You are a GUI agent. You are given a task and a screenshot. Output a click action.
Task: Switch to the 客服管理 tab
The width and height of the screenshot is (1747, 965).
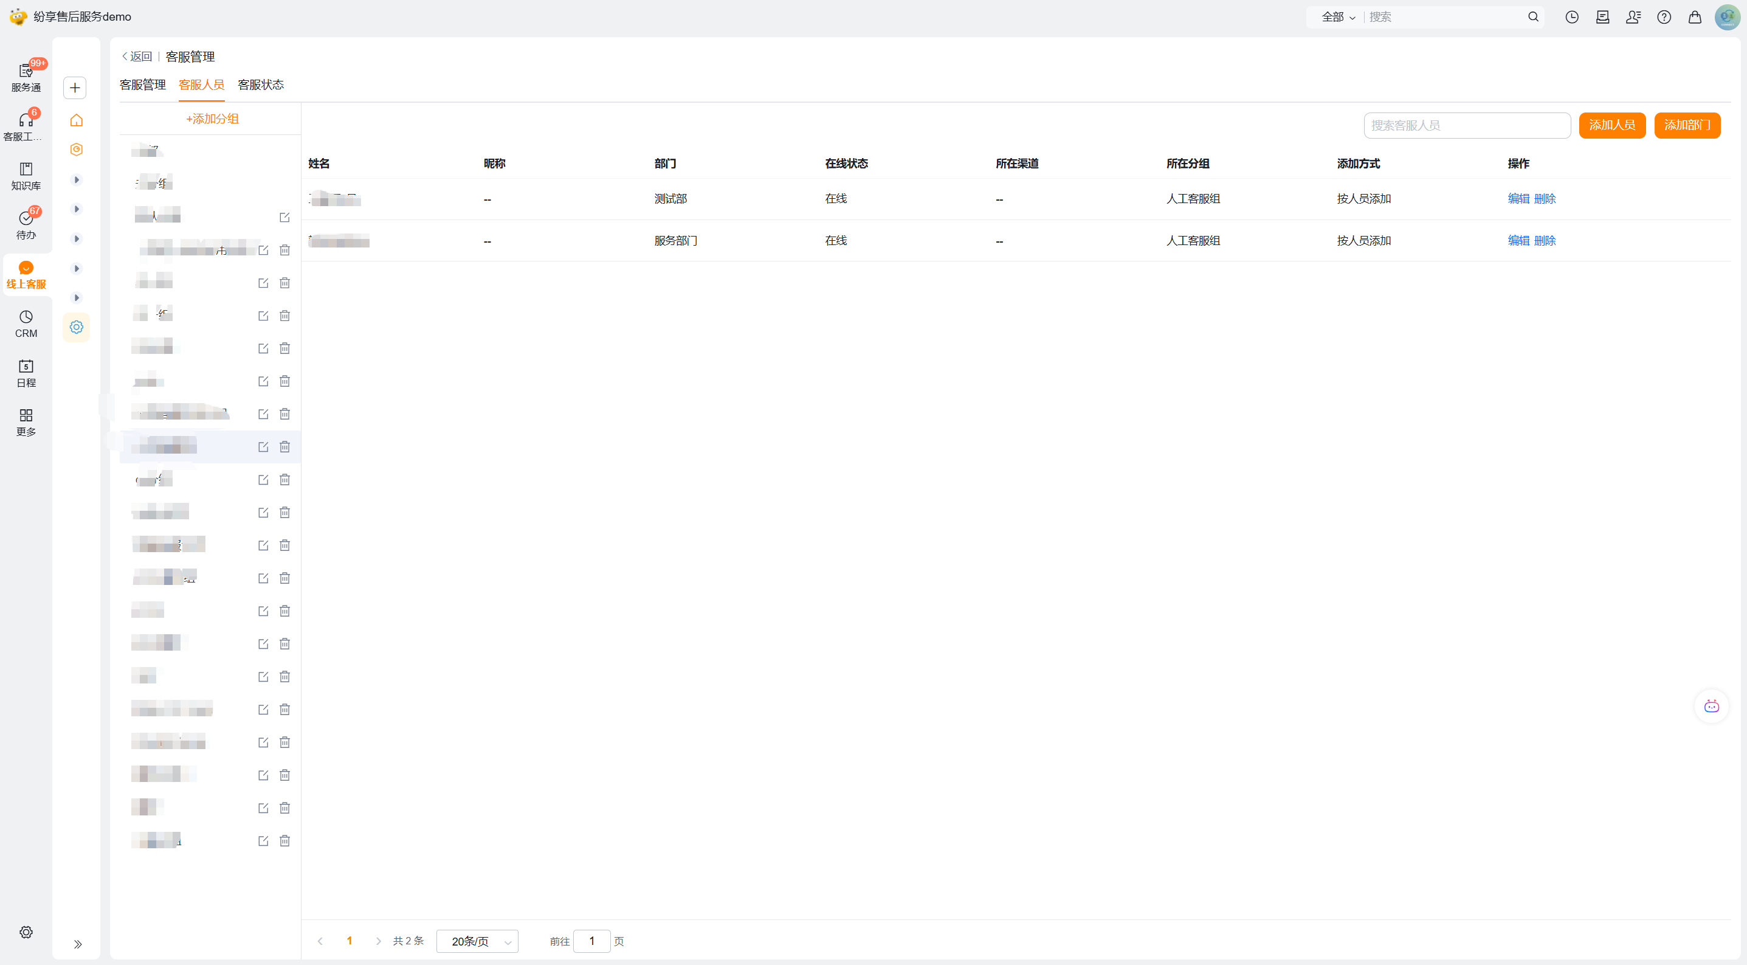point(142,85)
